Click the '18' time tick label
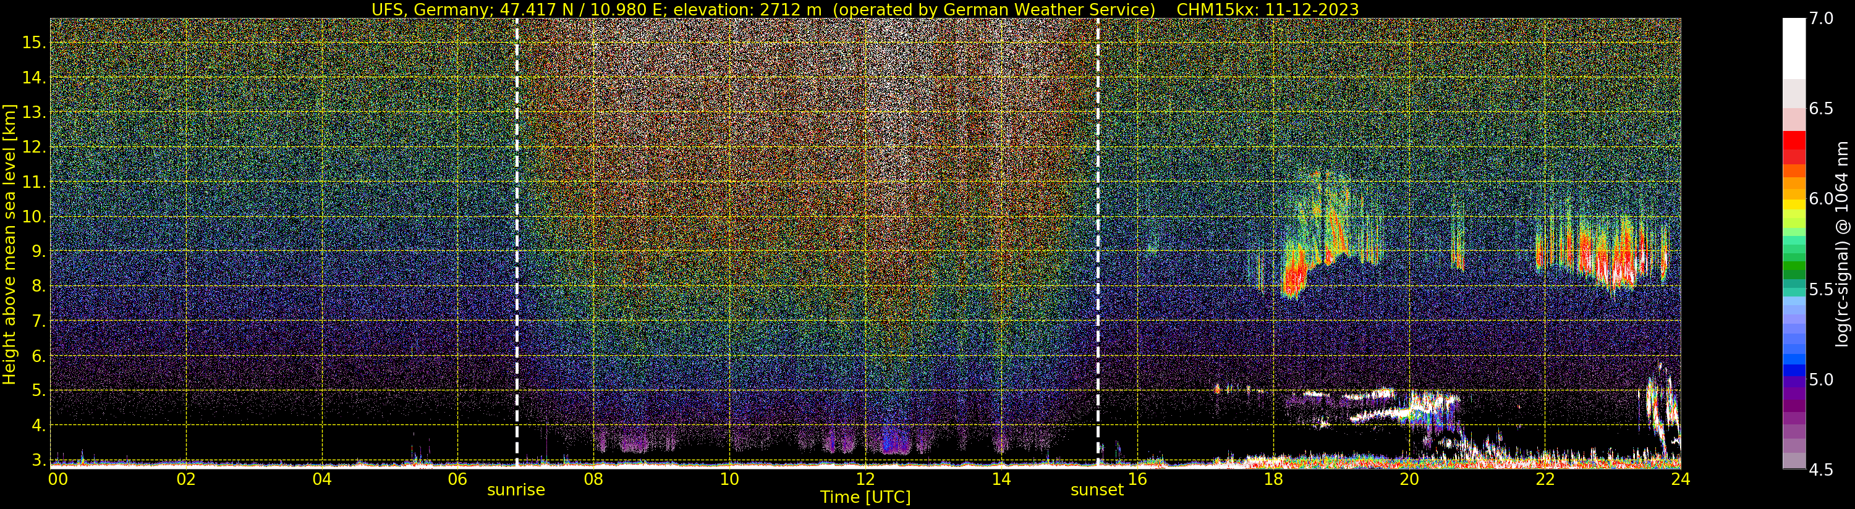This screenshot has width=1855, height=509. click(x=1273, y=479)
